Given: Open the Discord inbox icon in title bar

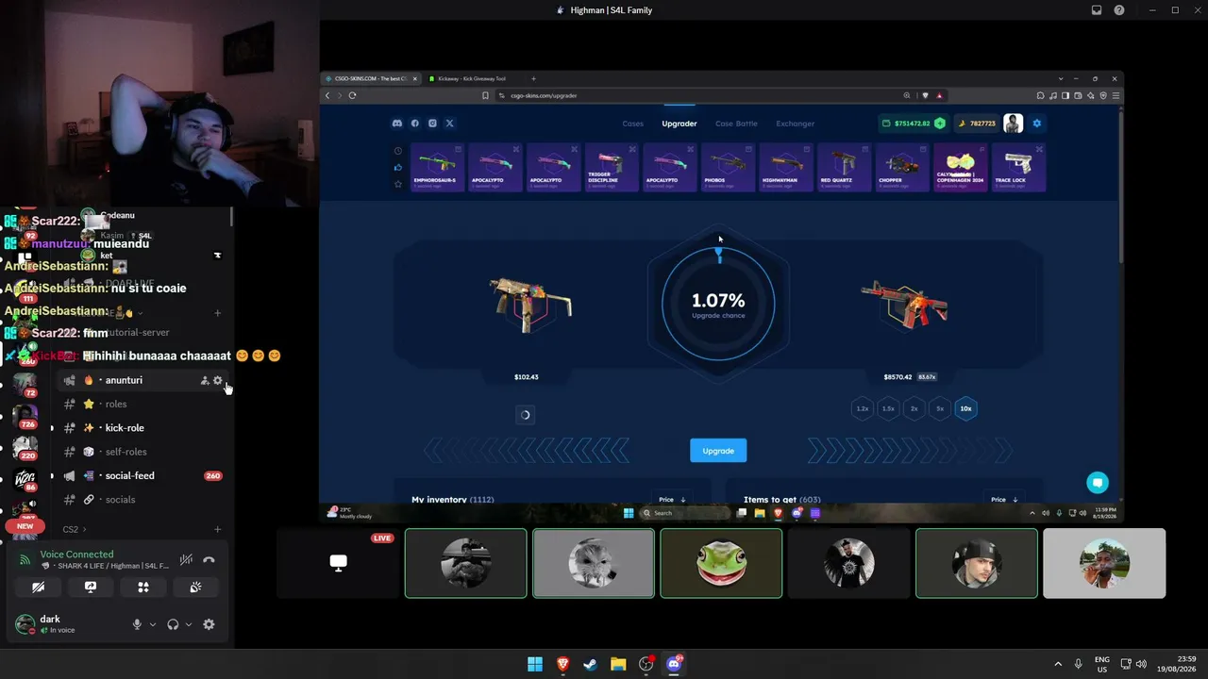Looking at the screenshot, I should tap(1097, 10).
